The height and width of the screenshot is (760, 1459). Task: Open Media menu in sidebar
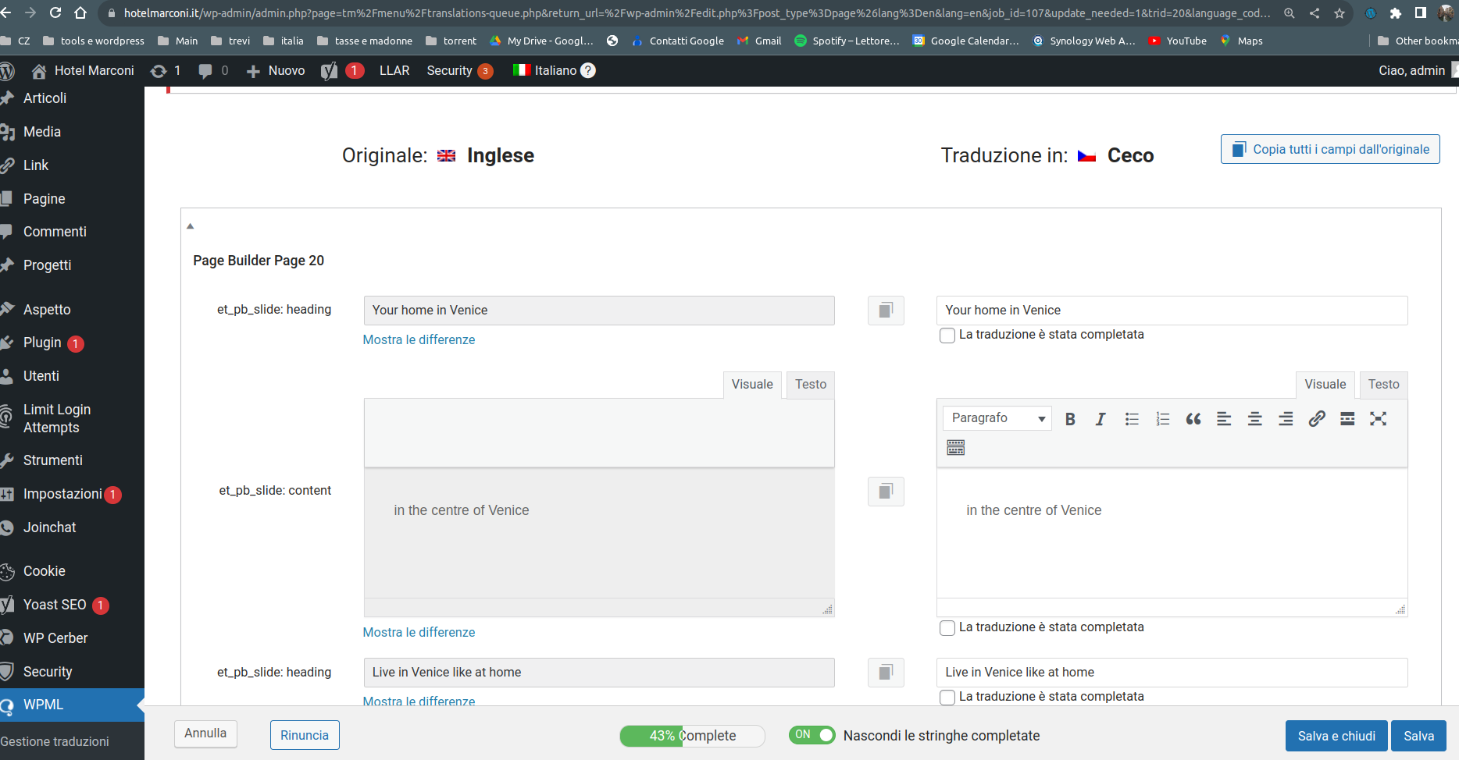point(42,132)
